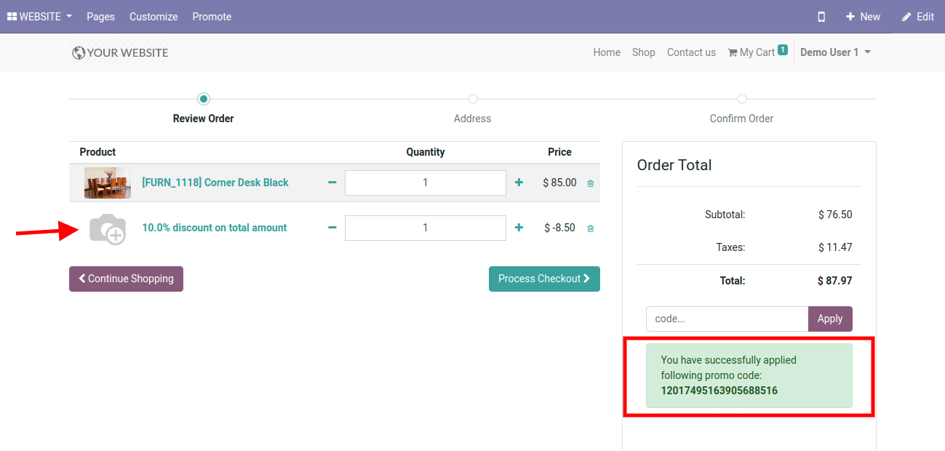Open the WEBSITE dropdown menu
Viewport: 945px width, 451px height.
40,17
